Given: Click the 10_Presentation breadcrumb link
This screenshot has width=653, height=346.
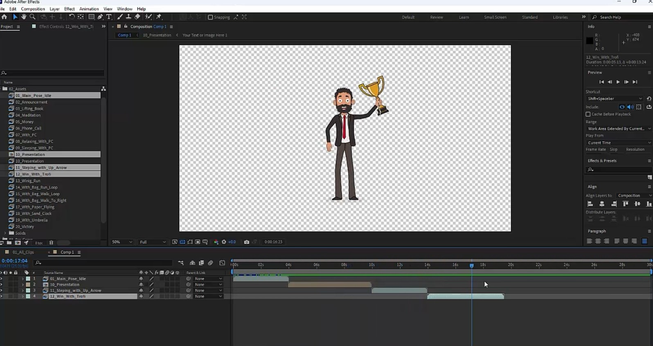Looking at the screenshot, I should [x=157, y=35].
